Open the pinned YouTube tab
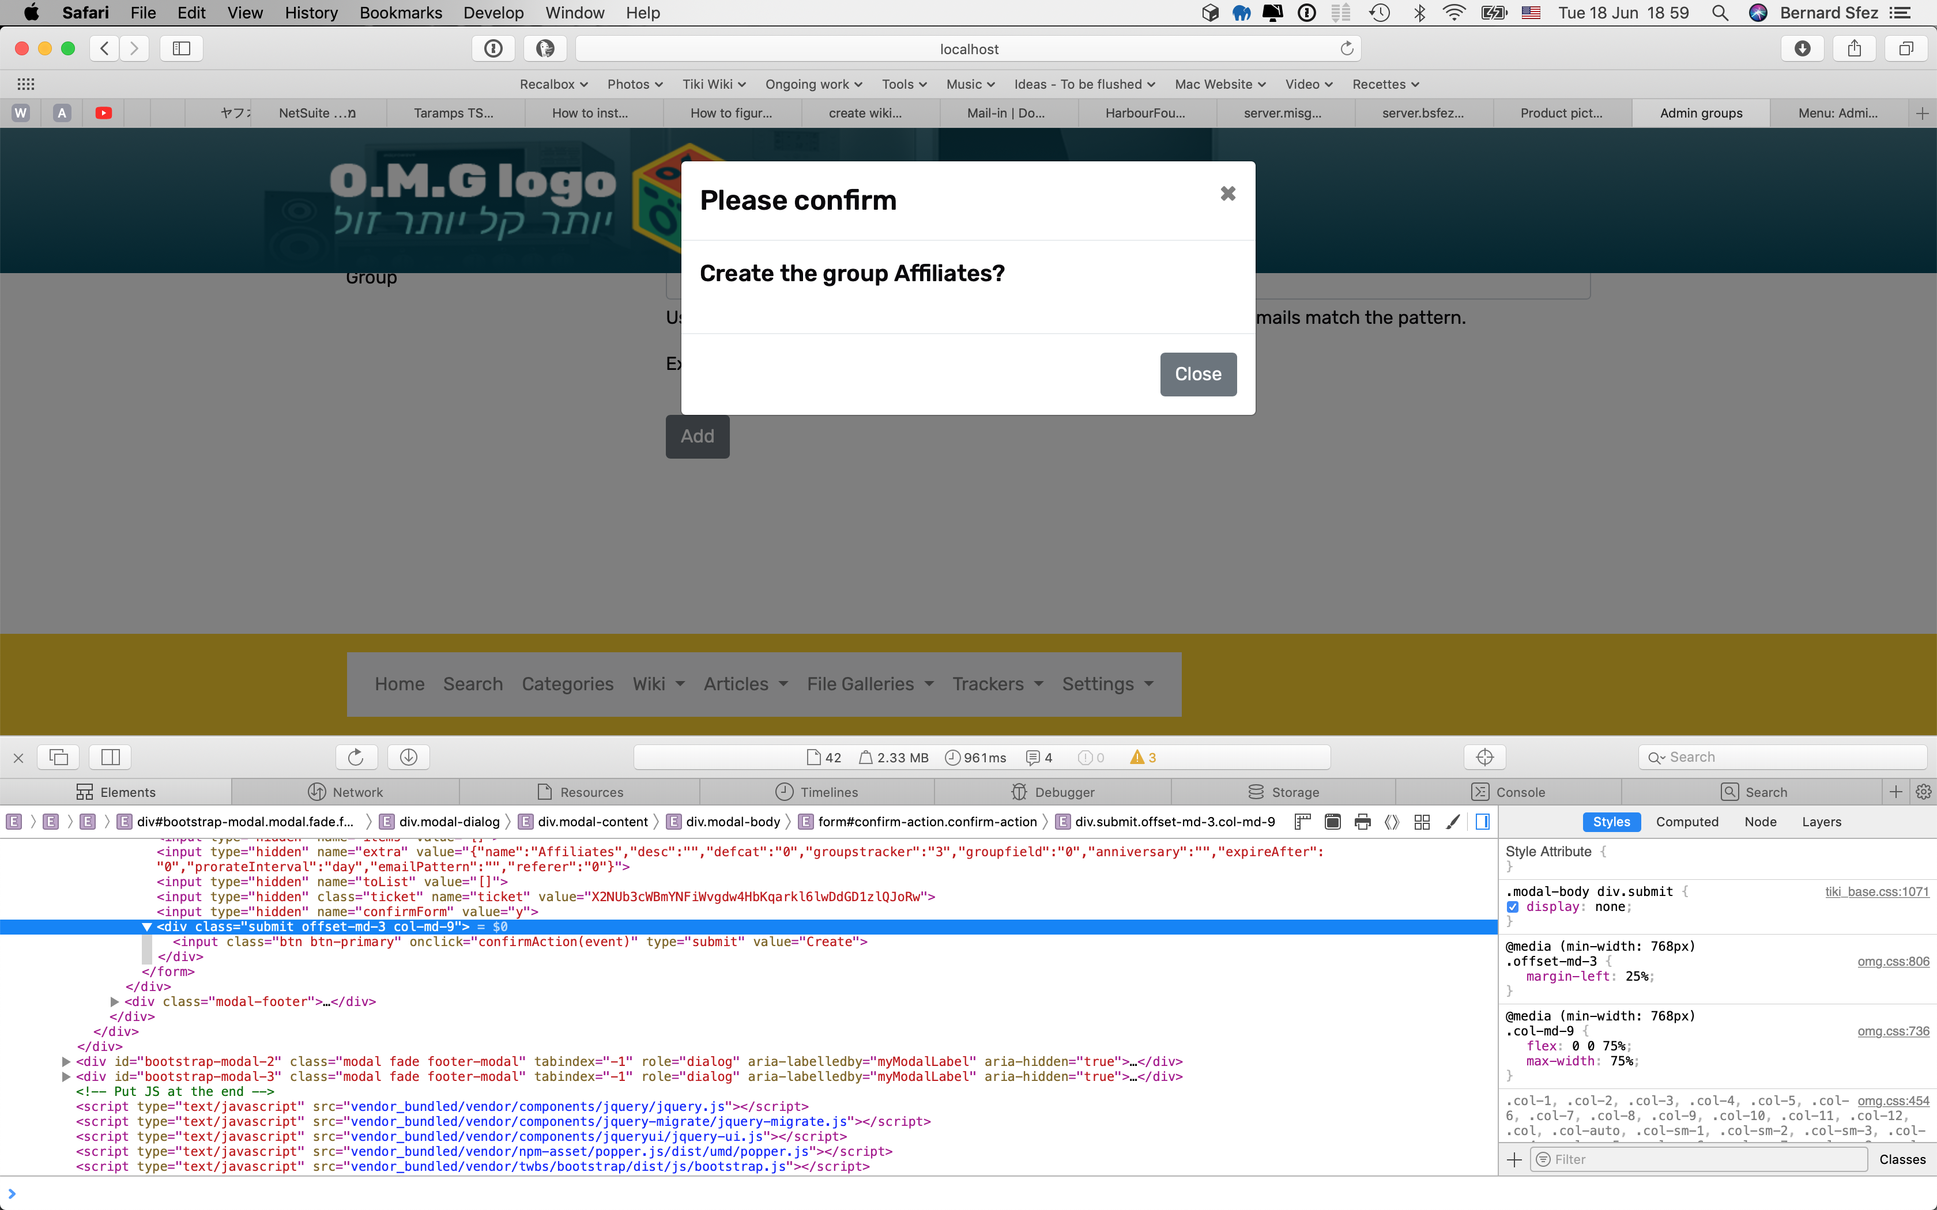1937x1210 pixels. pyautogui.click(x=103, y=113)
